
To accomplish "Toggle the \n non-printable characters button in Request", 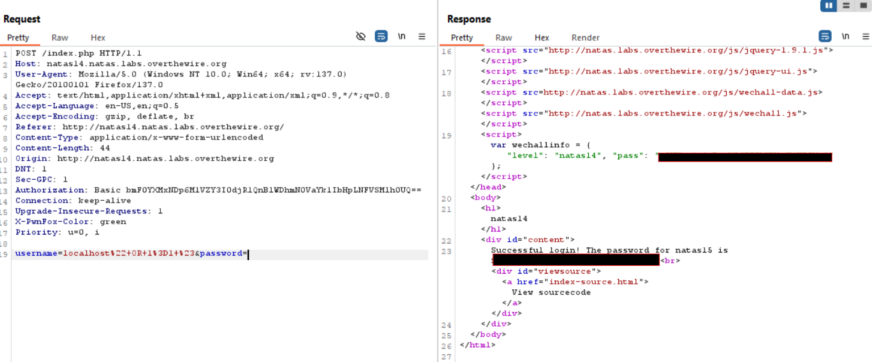I will (401, 37).
